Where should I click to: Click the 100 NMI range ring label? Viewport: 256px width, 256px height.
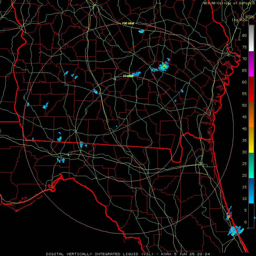click(x=128, y=23)
